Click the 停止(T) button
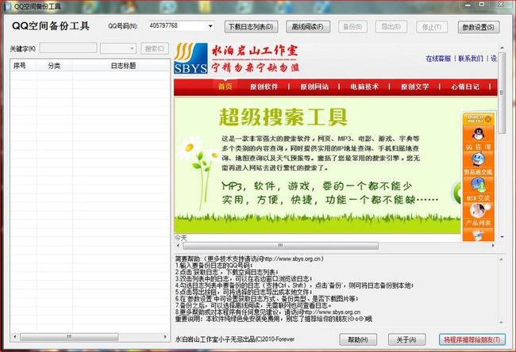Viewport: 516px width, 352px height. (x=432, y=27)
